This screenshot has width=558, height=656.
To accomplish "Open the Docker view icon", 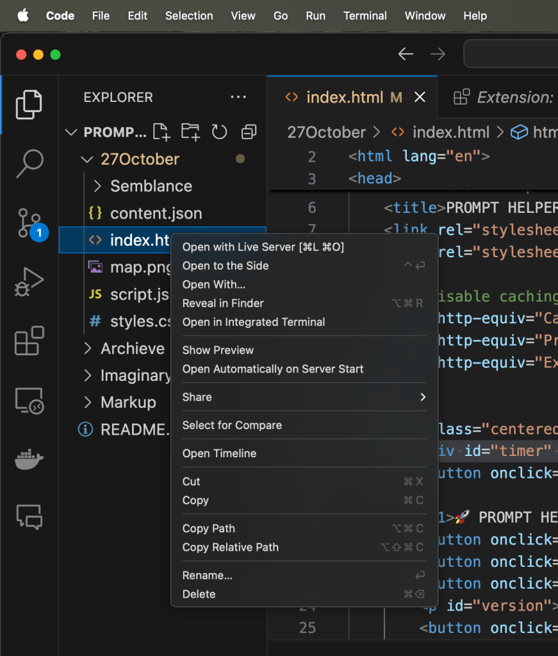I will point(29,459).
